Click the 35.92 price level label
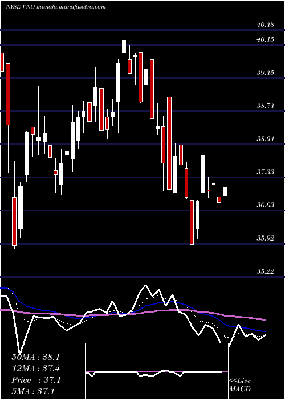Viewport: 285px width, 400px height. (266, 238)
